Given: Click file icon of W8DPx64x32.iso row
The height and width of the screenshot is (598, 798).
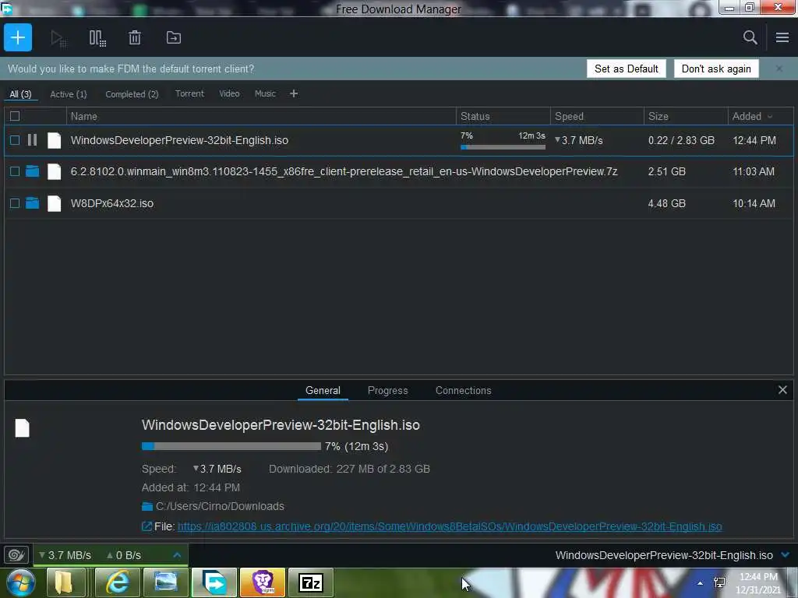Looking at the screenshot, I should pos(54,203).
